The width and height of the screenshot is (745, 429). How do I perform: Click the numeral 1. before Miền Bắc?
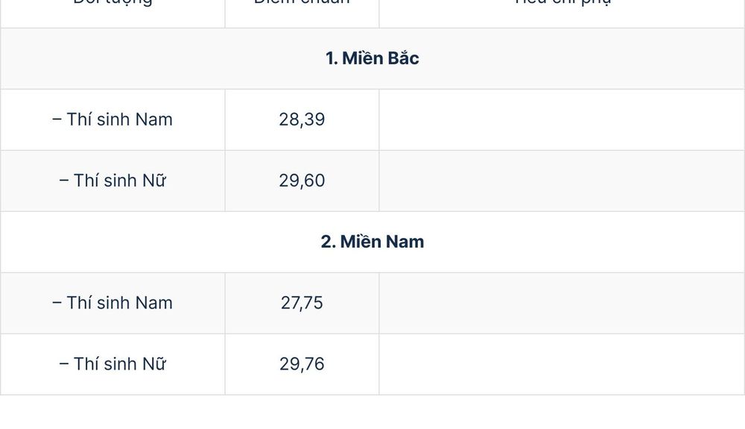coord(332,58)
